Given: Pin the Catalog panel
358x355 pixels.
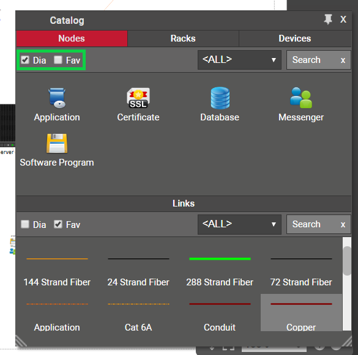Looking at the screenshot, I should (x=328, y=20).
